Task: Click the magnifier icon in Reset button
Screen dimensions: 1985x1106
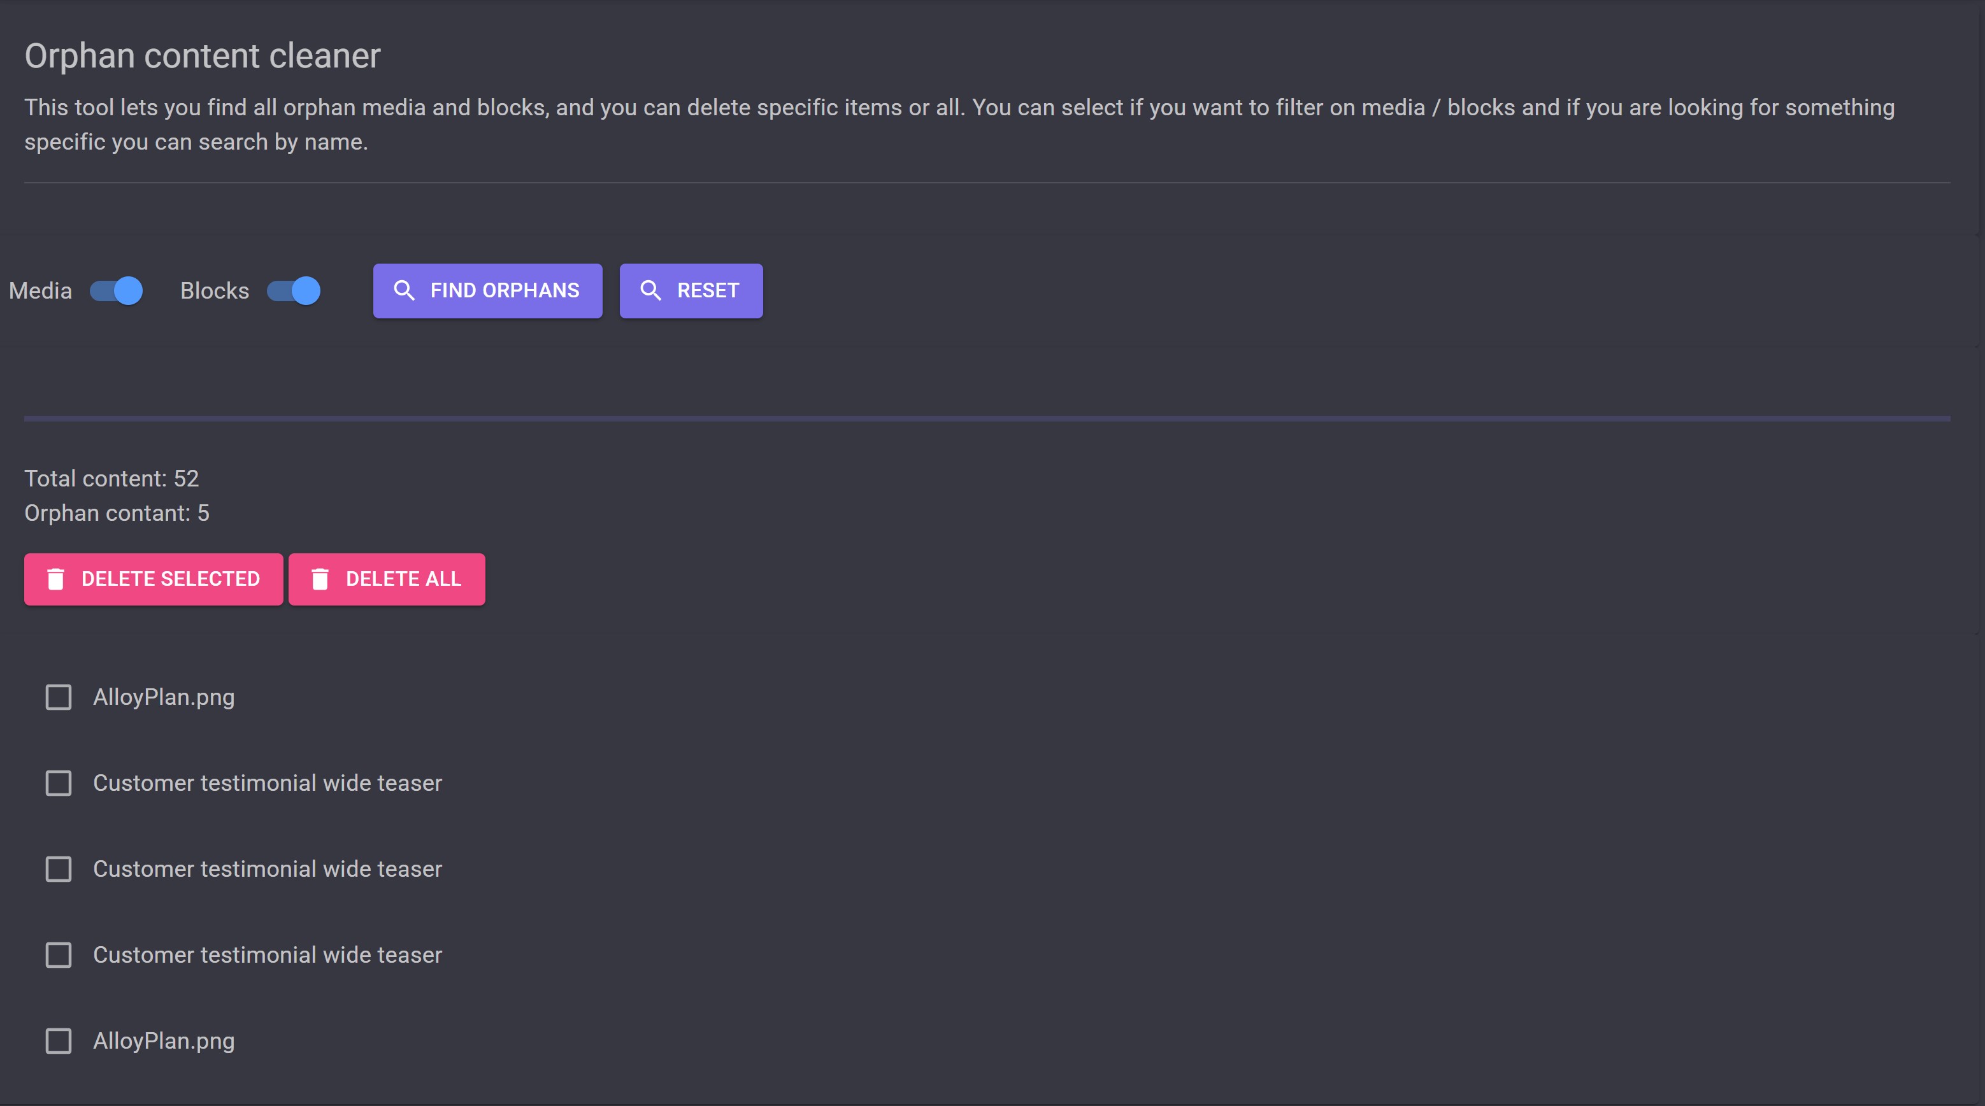Action: tap(650, 290)
